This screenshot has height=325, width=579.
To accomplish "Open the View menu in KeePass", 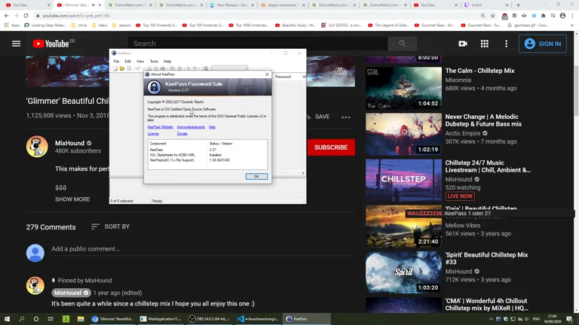I will pos(139,62).
